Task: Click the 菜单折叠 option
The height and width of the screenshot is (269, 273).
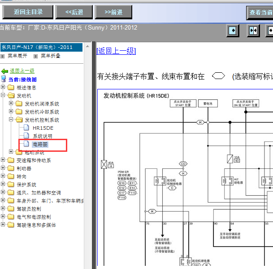Action: [51, 56]
